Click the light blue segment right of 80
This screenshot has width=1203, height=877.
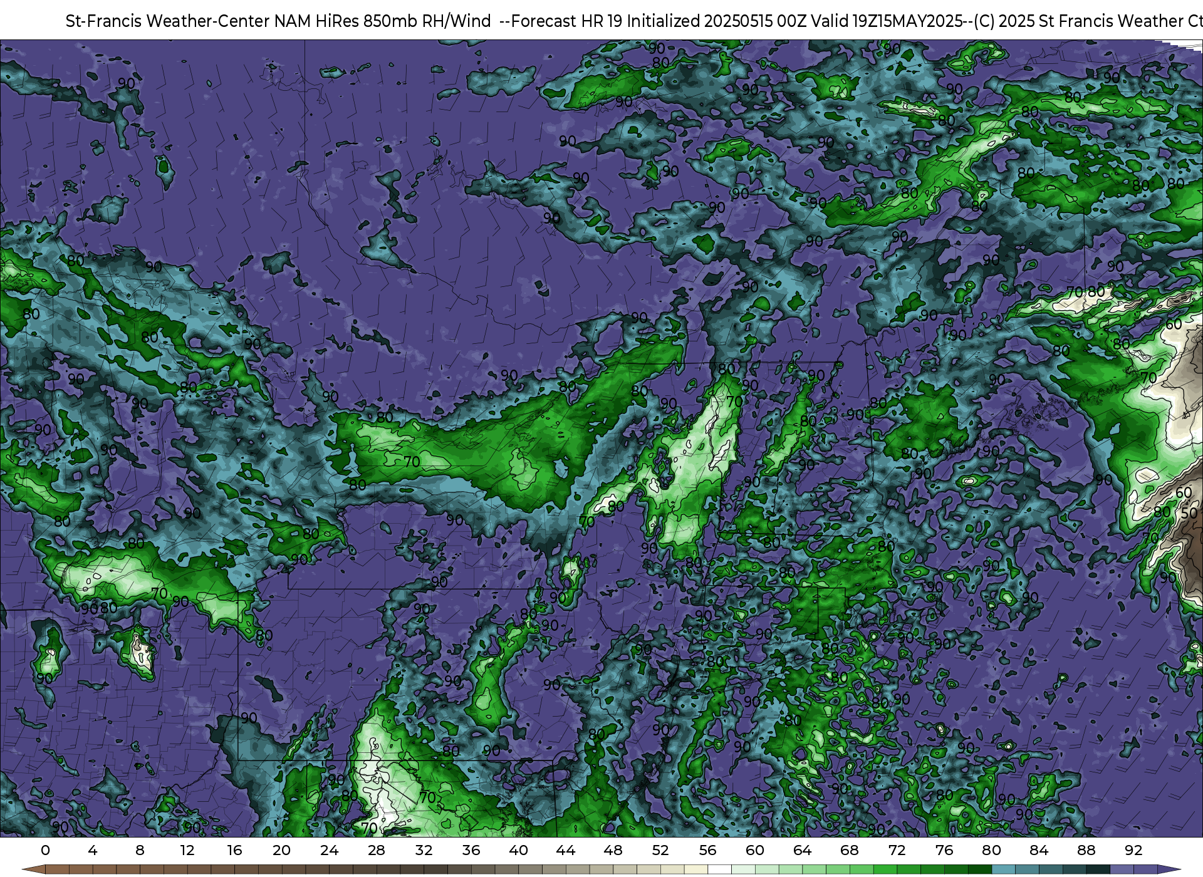1003,870
